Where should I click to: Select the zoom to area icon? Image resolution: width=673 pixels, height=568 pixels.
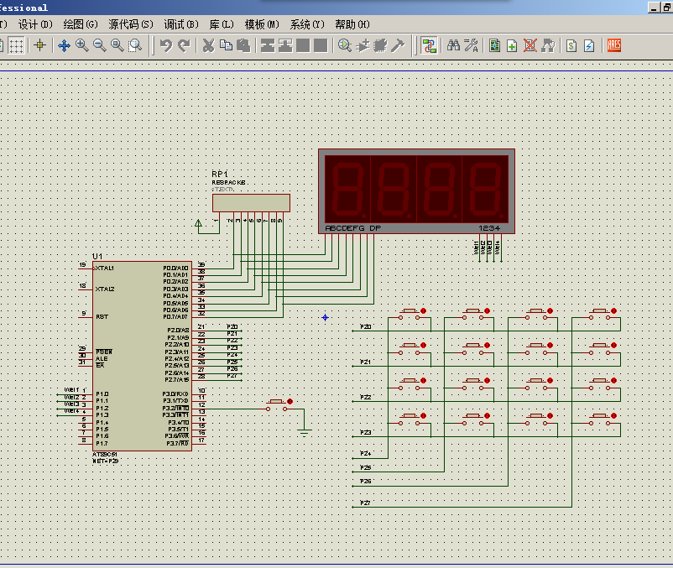(x=135, y=45)
